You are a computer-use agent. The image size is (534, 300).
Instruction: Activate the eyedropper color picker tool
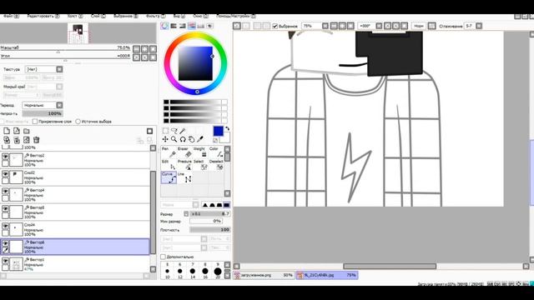(200, 139)
